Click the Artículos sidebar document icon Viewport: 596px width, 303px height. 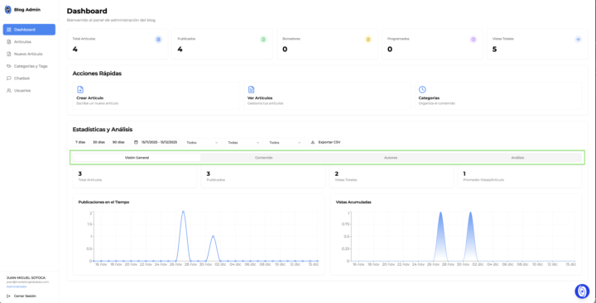(9, 42)
